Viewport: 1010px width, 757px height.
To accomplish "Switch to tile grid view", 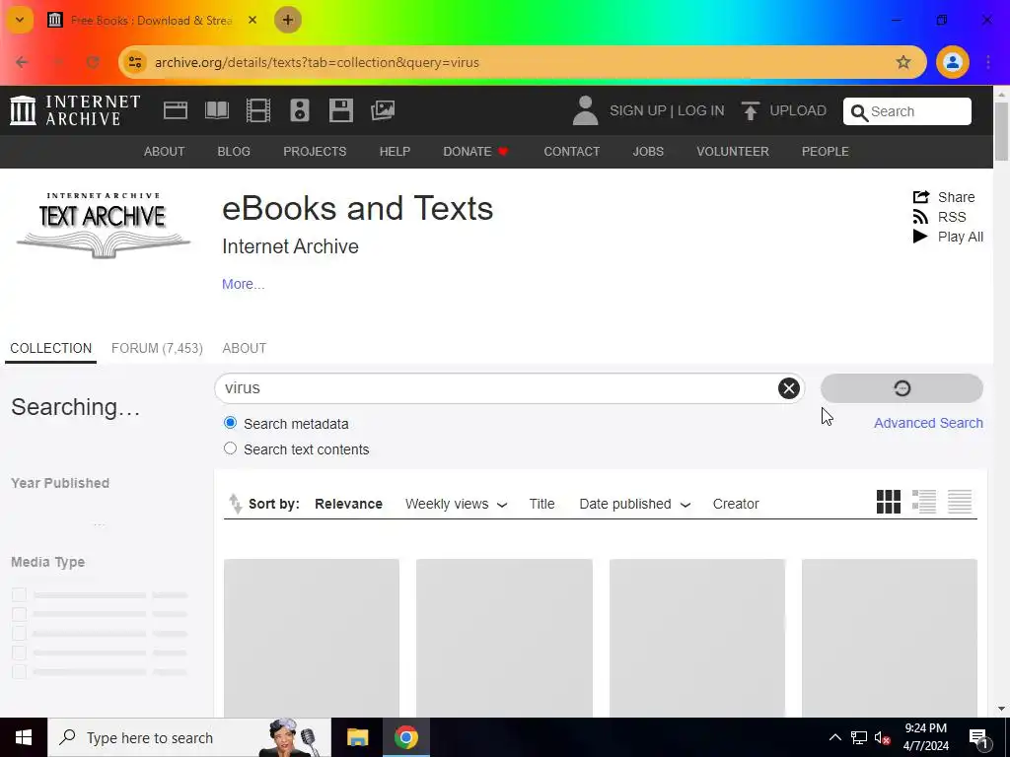I will 889,502.
